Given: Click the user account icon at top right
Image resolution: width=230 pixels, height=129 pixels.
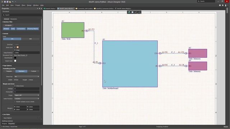Looking at the screenshot, I should [x=226, y=5].
